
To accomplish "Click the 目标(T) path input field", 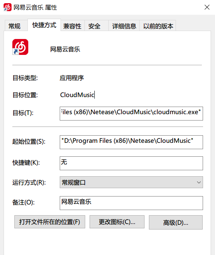I will [x=131, y=113].
